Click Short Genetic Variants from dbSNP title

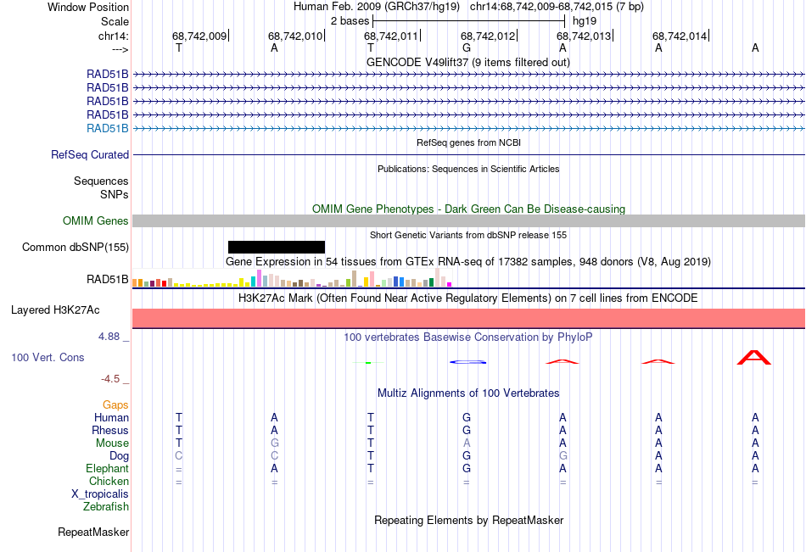[468, 235]
